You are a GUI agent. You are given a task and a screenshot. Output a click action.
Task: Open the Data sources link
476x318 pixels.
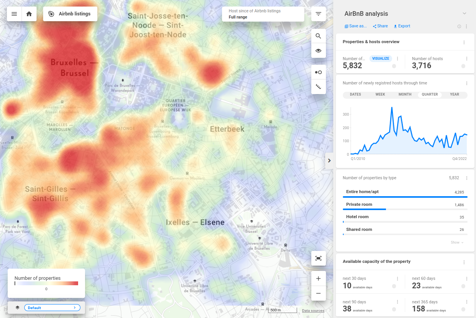(313, 311)
